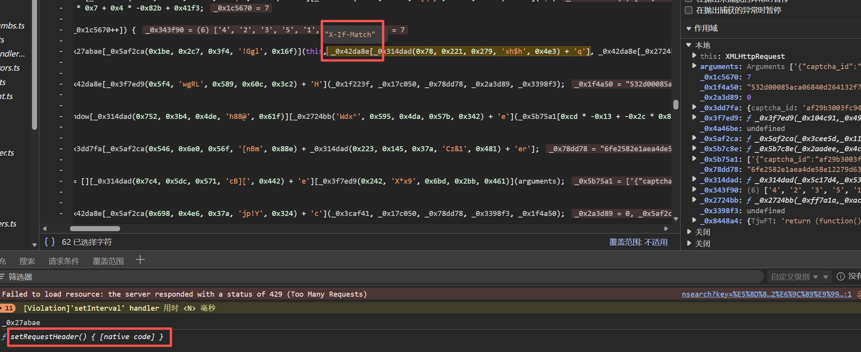Click the editor scroll-left arrow
Viewport: 861px width, 352px height.
click(44, 228)
